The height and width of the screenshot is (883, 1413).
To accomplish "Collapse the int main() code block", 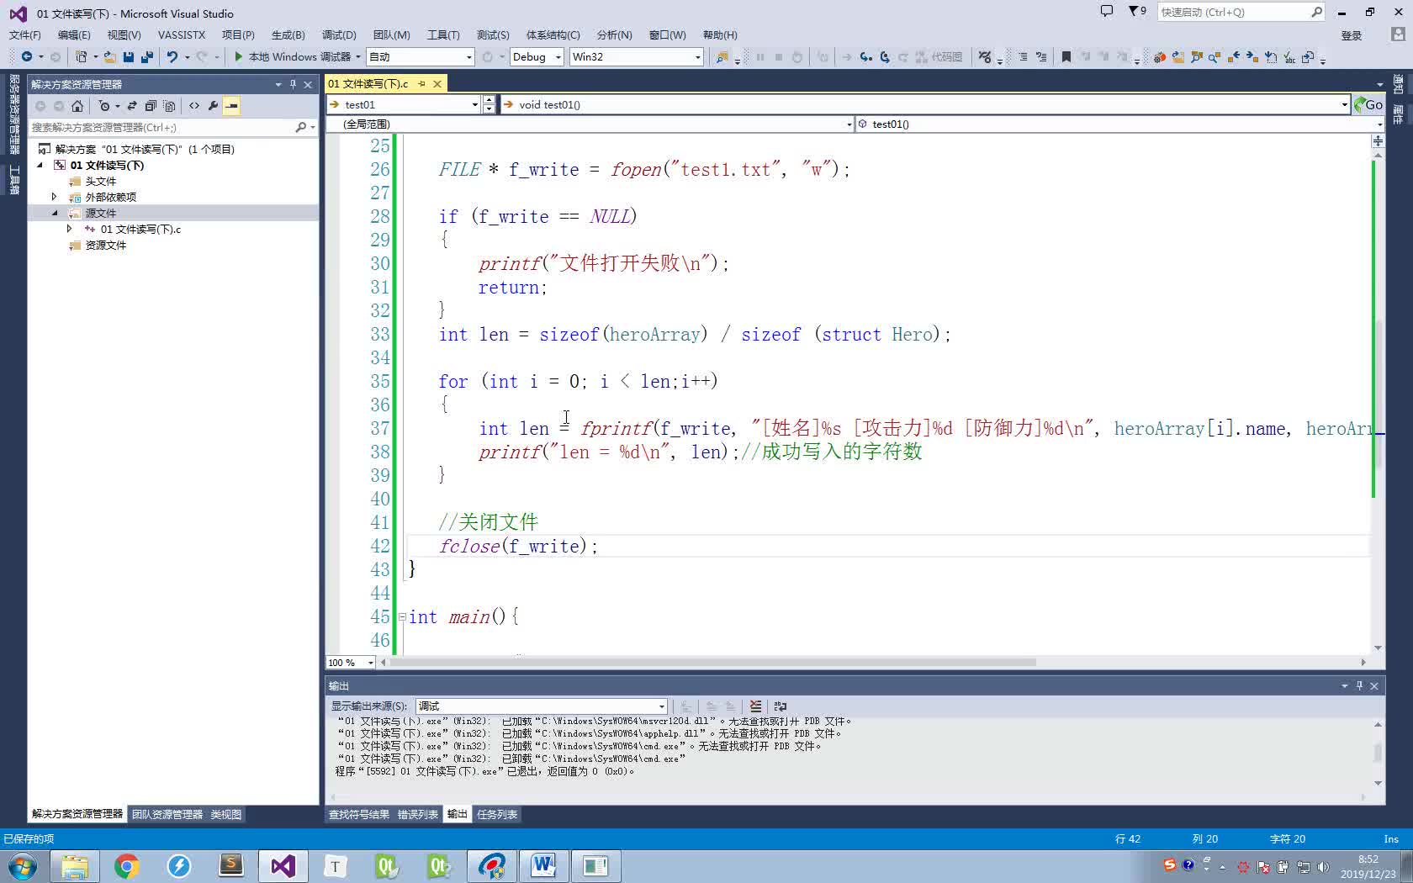I will click(402, 617).
